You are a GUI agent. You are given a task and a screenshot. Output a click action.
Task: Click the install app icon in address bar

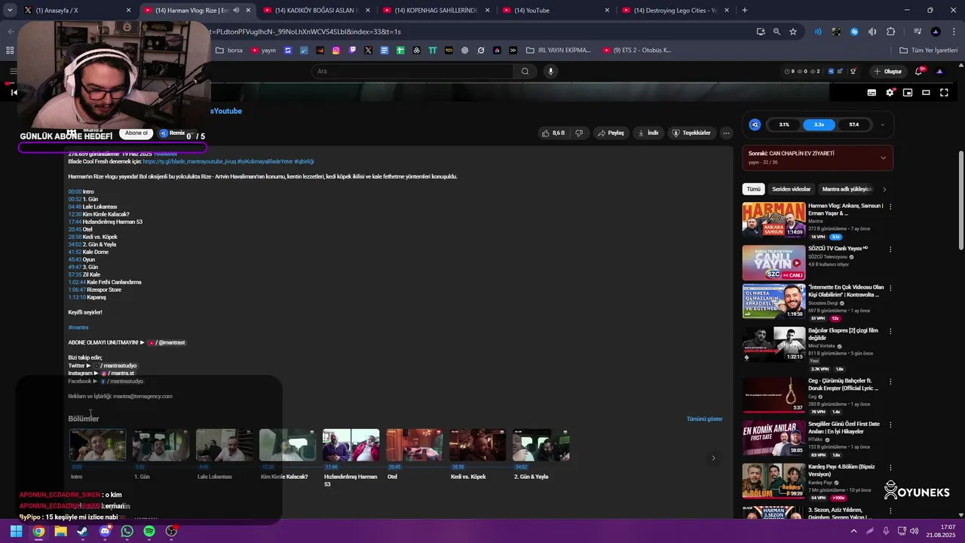point(761,32)
